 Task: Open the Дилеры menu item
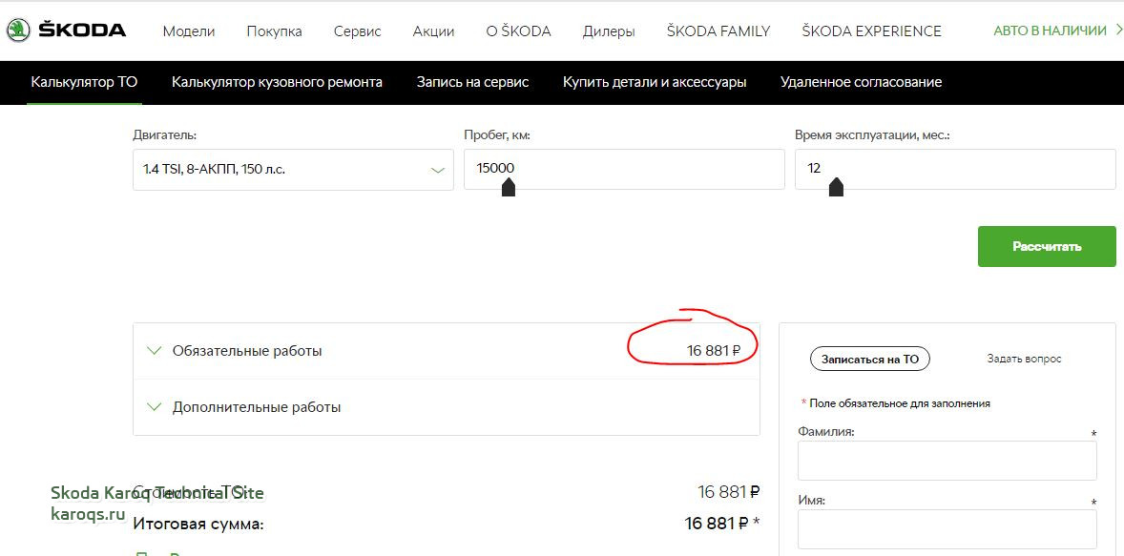[x=609, y=31]
